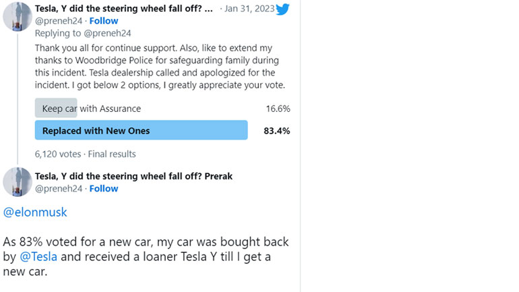Click the @preneh24 handle beside the first Follow link
This screenshot has height=292, width=519.
click(x=59, y=21)
